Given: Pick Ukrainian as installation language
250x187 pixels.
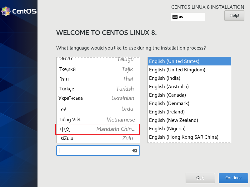Looking at the screenshot, I should click(x=97, y=98).
